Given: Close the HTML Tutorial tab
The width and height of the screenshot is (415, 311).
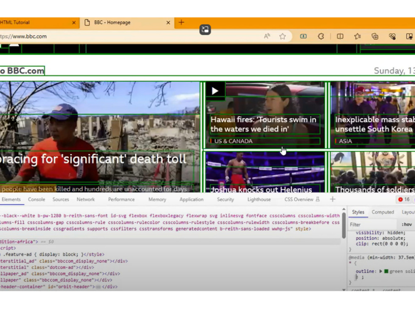Looking at the screenshot, I should coord(74,23).
